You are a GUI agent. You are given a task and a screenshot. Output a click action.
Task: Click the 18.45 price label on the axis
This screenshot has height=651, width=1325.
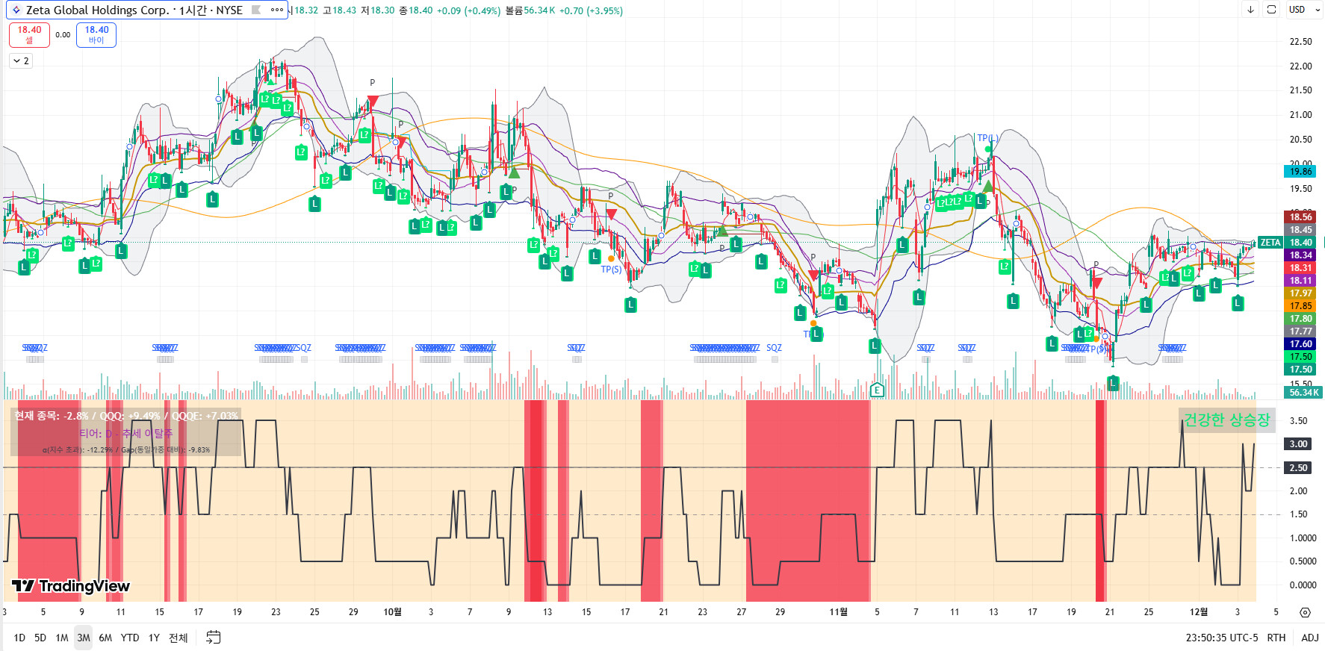pyautogui.click(x=1300, y=230)
